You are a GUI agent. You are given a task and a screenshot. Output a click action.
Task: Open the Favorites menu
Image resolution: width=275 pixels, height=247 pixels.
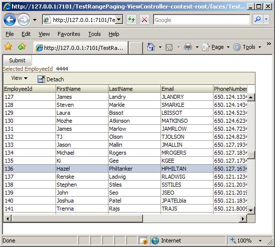[x=69, y=34]
